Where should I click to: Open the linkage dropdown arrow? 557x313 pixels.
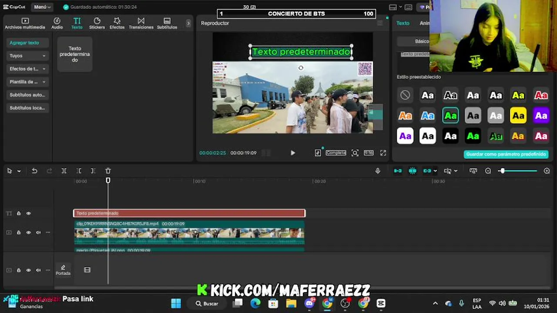click(435, 171)
